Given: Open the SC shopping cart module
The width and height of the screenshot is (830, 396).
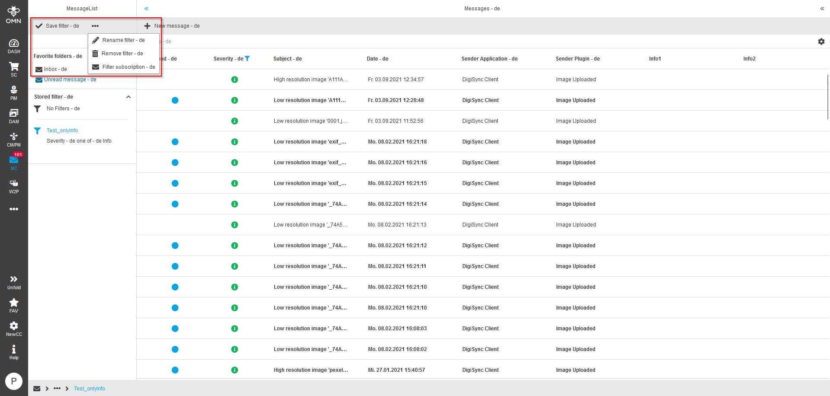Looking at the screenshot, I should pyautogui.click(x=14, y=69).
